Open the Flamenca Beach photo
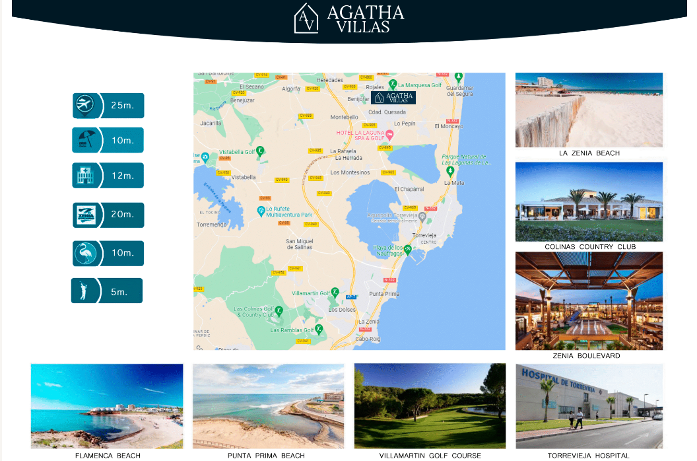Screen dimensions: 697x461 (x=107, y=406)
